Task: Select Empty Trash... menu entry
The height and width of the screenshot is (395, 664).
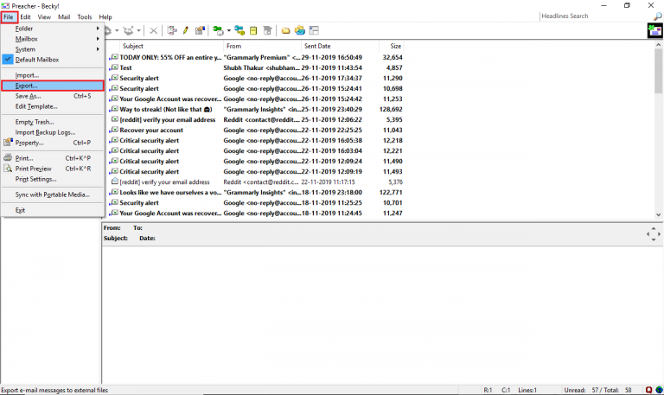Action: 53,122
